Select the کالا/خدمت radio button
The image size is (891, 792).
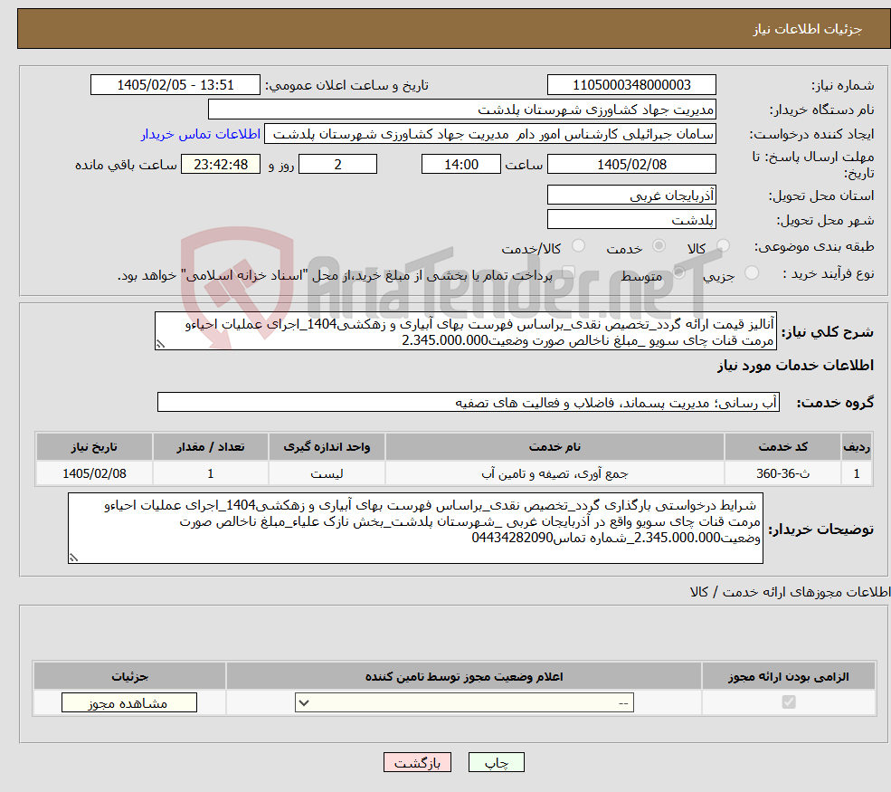(x=578, y=245)
